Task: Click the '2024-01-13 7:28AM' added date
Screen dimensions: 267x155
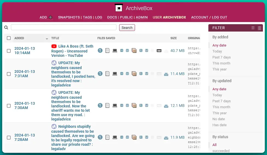Action: pos(25,137)
